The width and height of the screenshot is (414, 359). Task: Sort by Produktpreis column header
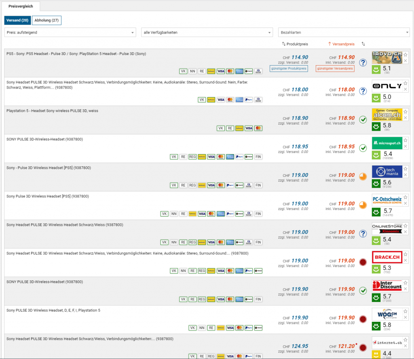pyautogui.click(x=295, y=44)
